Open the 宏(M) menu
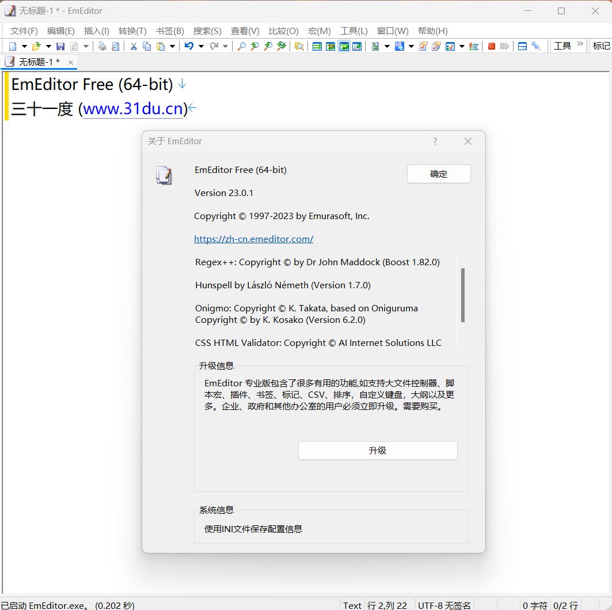 pos(320,31)
